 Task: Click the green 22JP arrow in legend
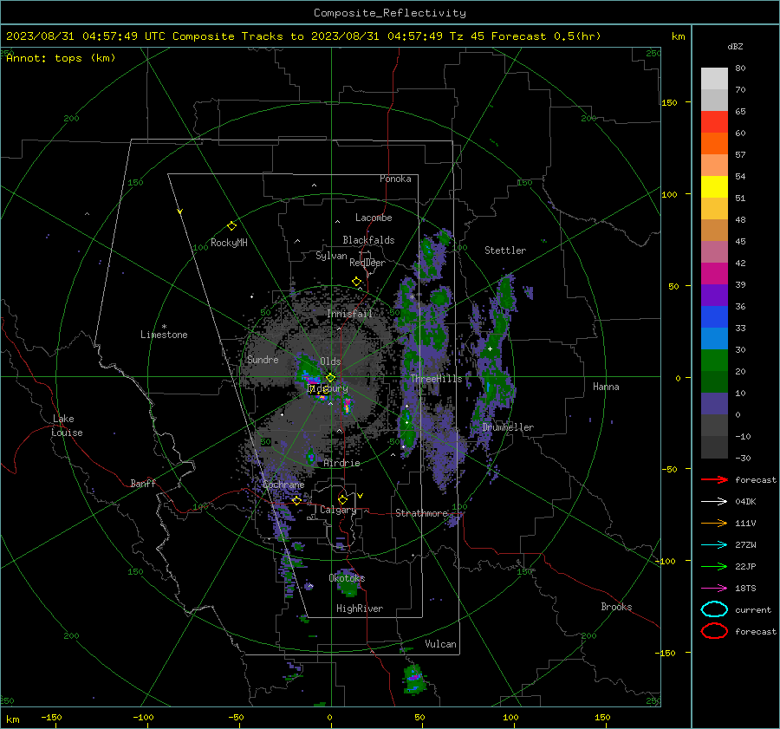coord(714,566)
